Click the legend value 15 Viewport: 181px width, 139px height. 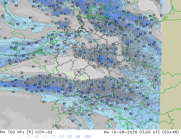pyautogui.click(x=20, y=137)
